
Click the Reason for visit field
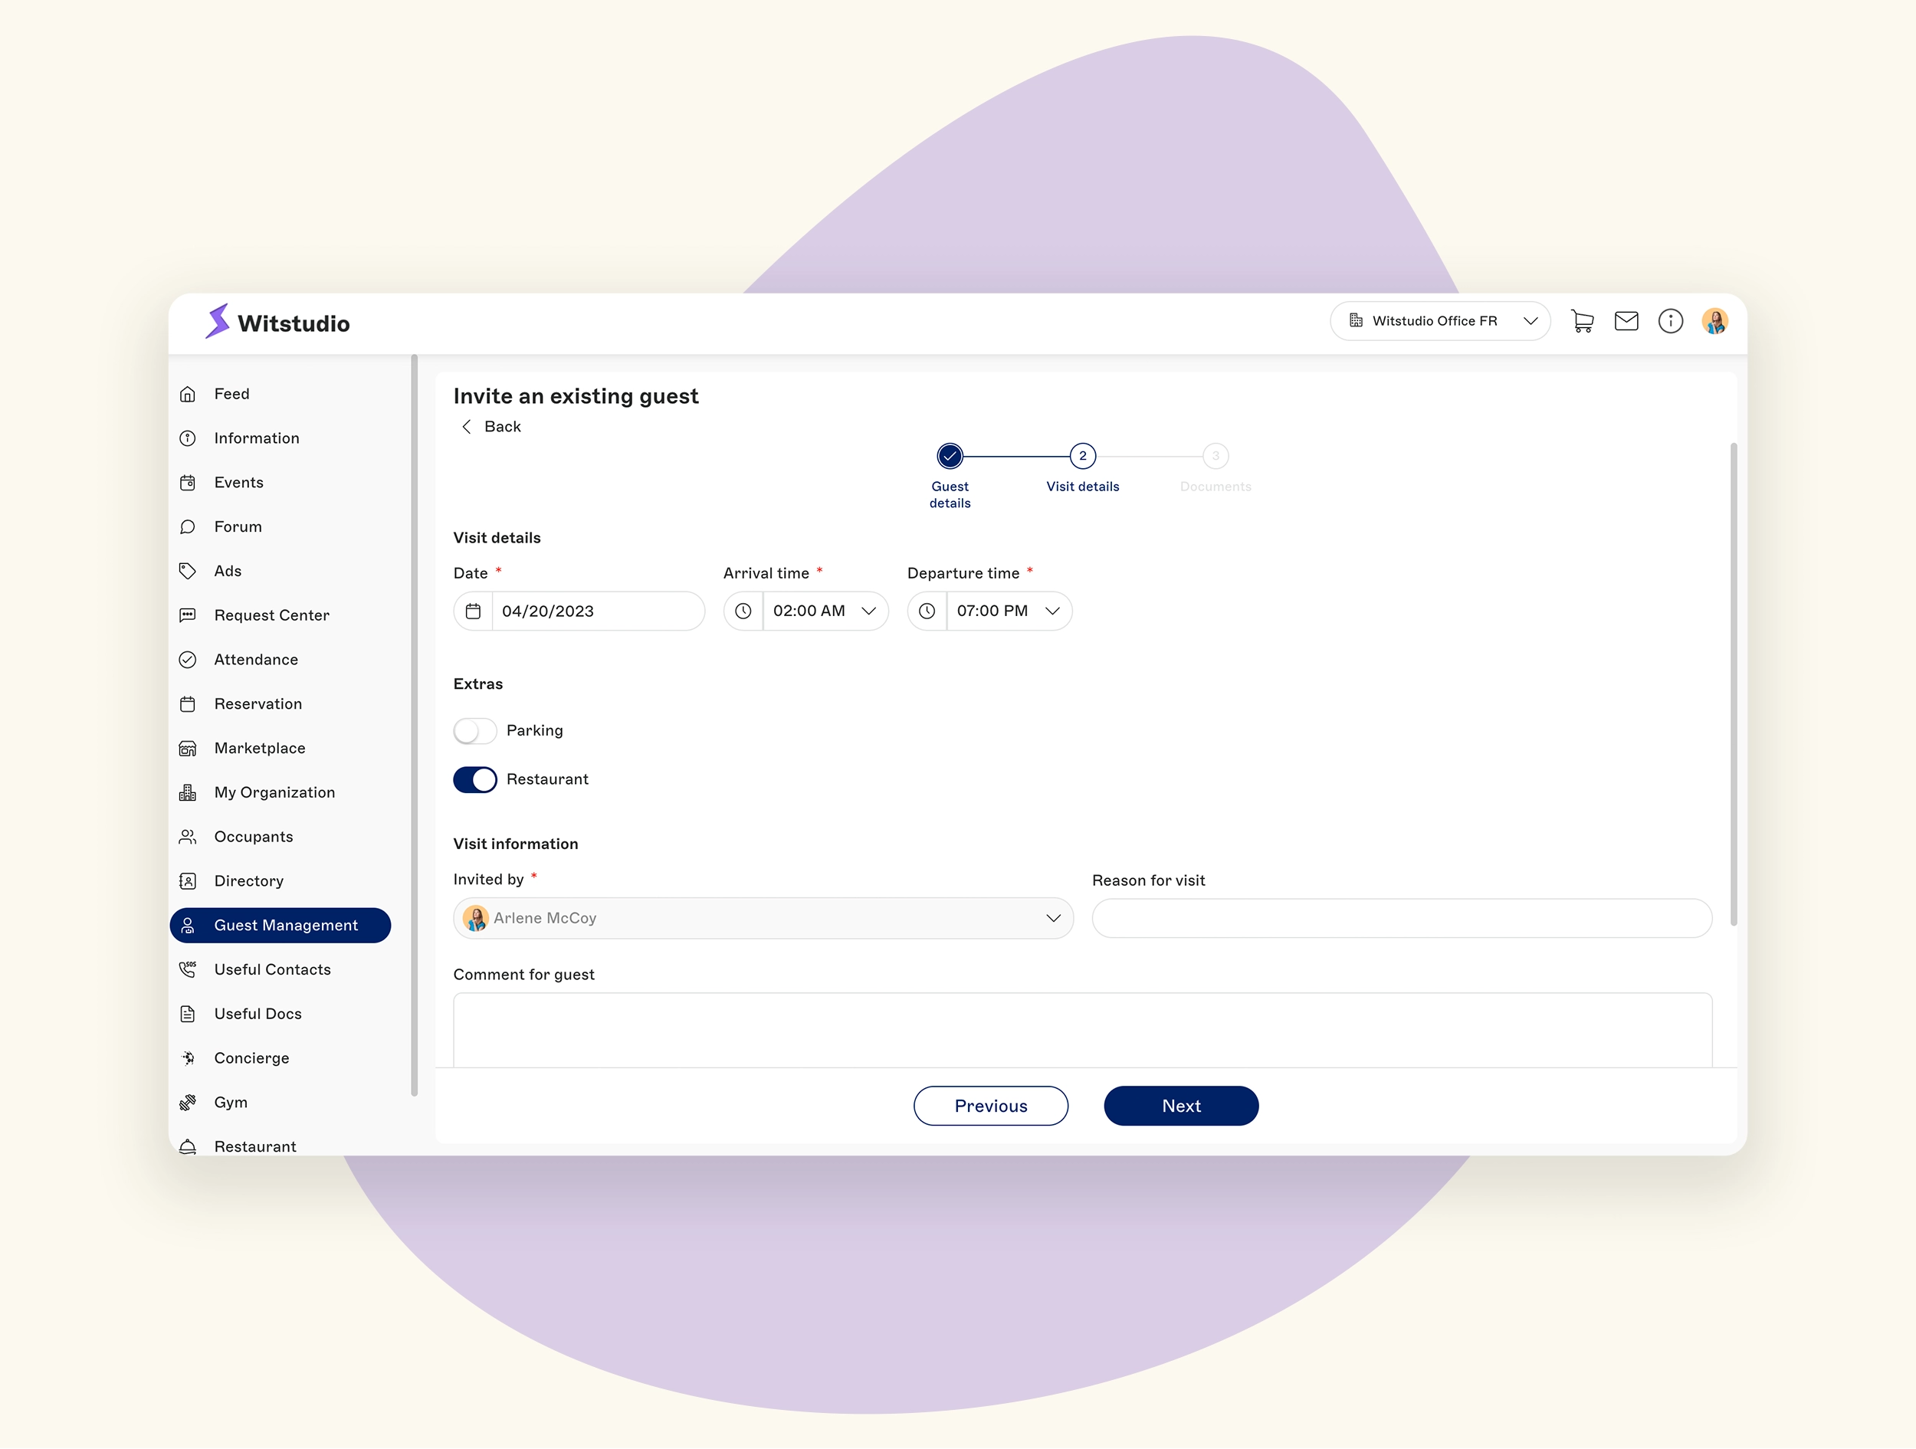tap(1401, 918)
